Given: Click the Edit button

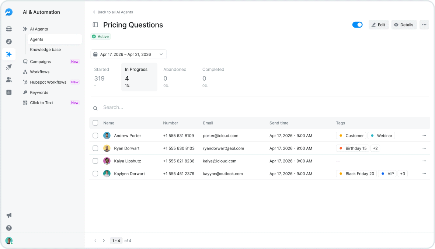Looking at the screenshot, I should pos(379,25).
